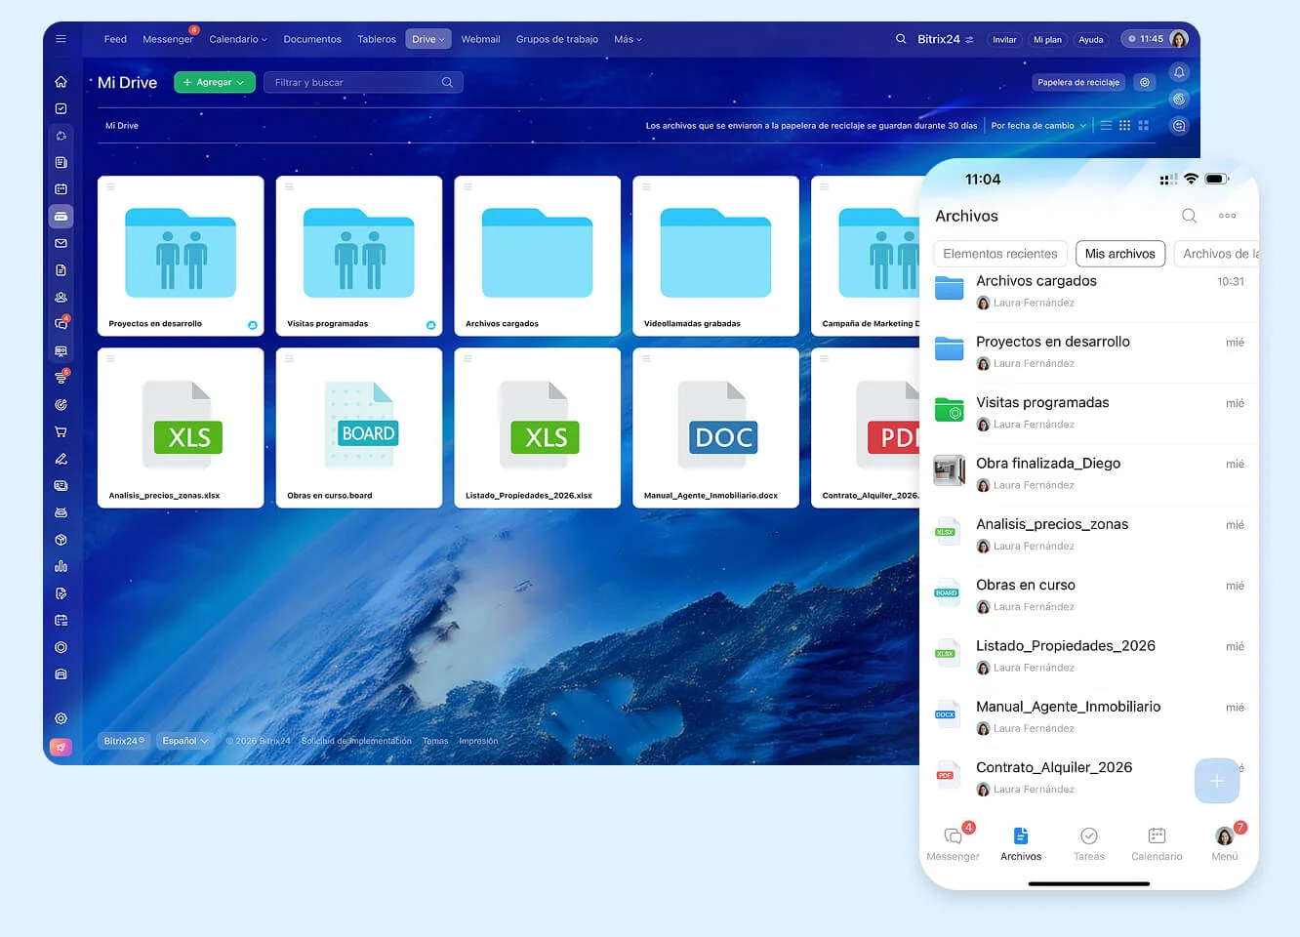The image size is (1300, 937).
Task: Expand the Español language selector
Action: (x=184, y=741)
